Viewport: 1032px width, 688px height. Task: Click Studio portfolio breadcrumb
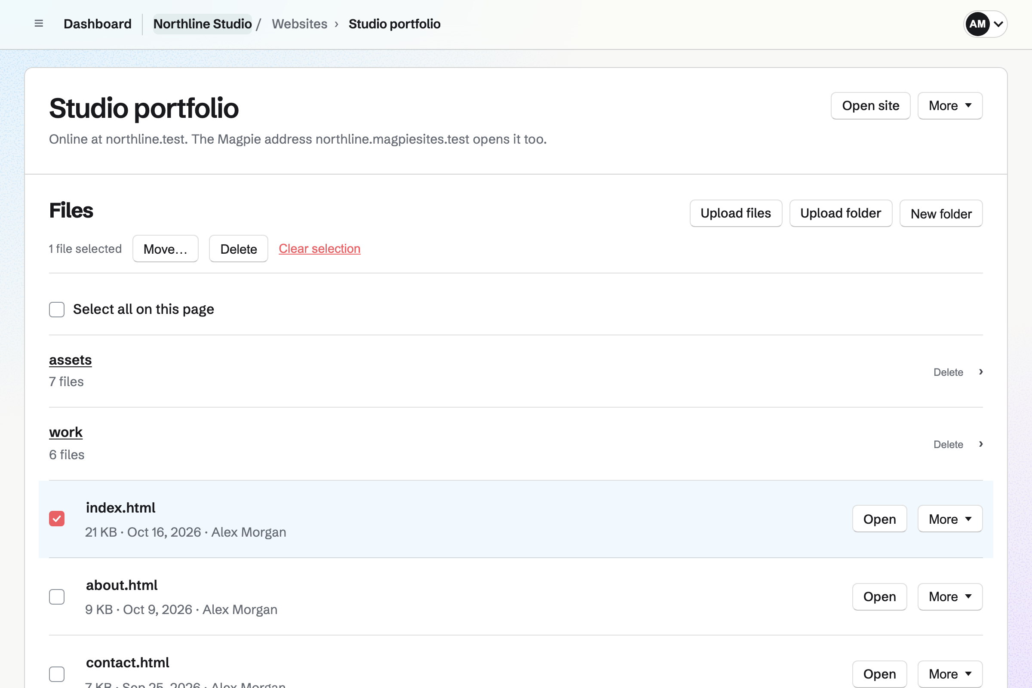click(x=394, y=24)
